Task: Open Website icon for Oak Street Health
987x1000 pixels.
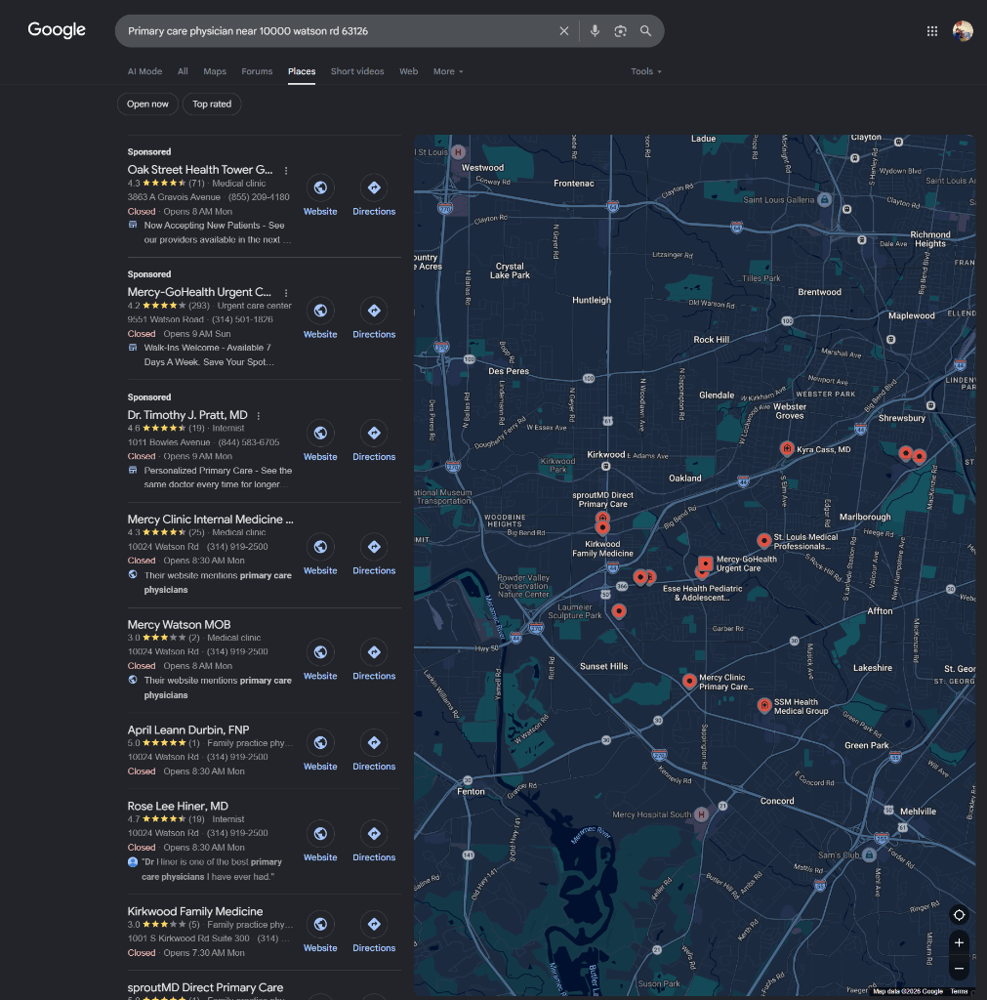Action: pos(320,187)
